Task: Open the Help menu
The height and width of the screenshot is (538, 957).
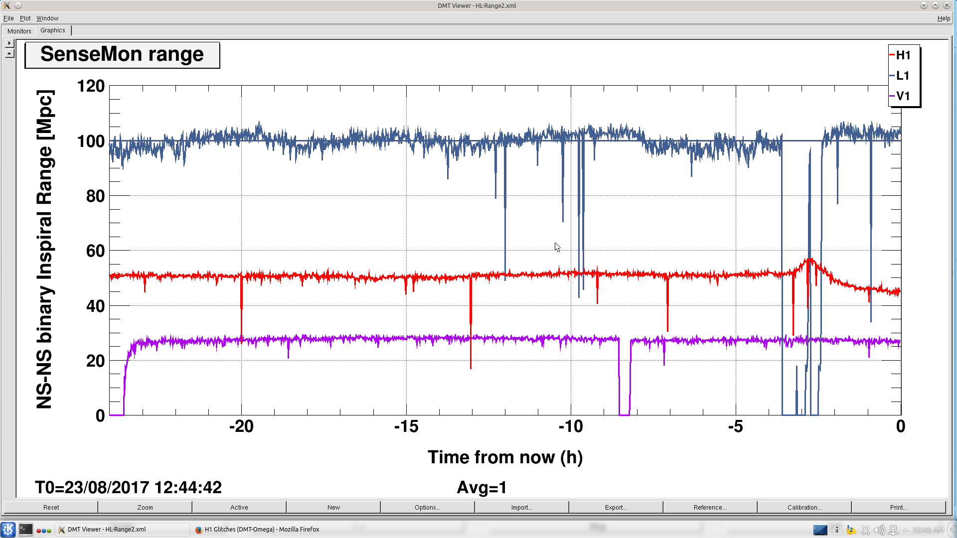Action: tap(944, 18)
